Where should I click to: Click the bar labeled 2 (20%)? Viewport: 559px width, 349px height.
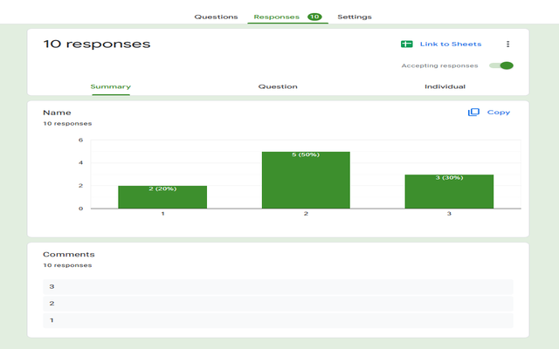pos(162,197)
